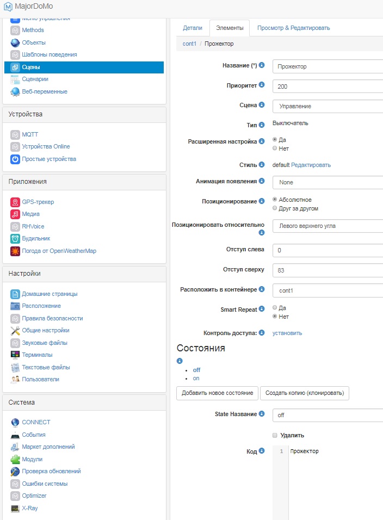Click the cont1 breadcrumb link
This screenshot has height=520, width=383.
(x=189, y=44)
